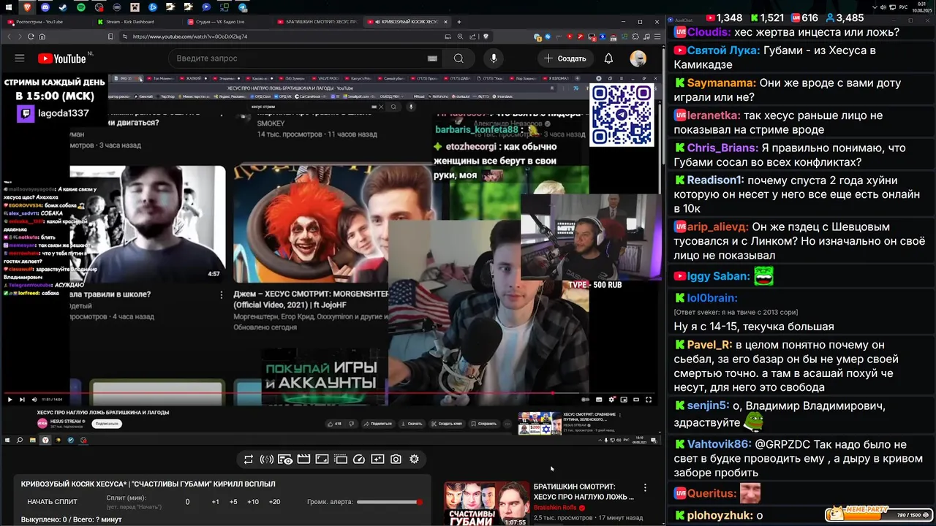Open Telegram from the taskbar
Screen dimensions: 936x526
tap(242, 7)
